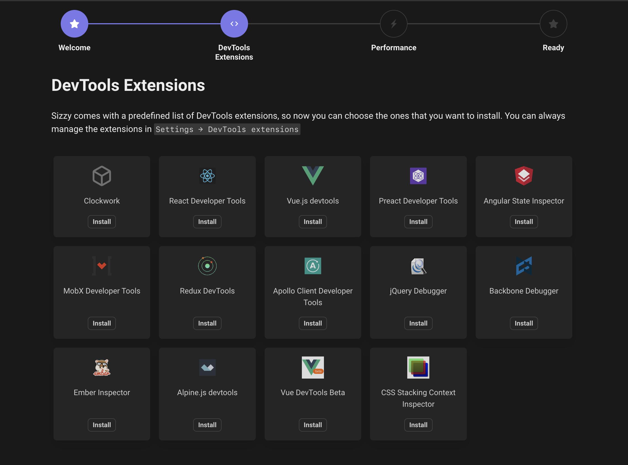
Task: Click the MobX Developer Tools logo
Action: (x=102, y=266)
